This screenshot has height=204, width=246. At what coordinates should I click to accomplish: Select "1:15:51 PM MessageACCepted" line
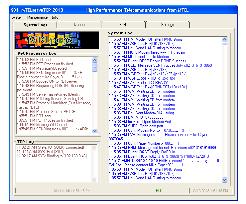click(x=42, y=68)
